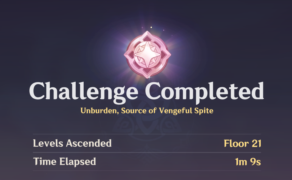Click the "1m 9s" time value
Screen dimensions: 292x180
pos(248,162)
